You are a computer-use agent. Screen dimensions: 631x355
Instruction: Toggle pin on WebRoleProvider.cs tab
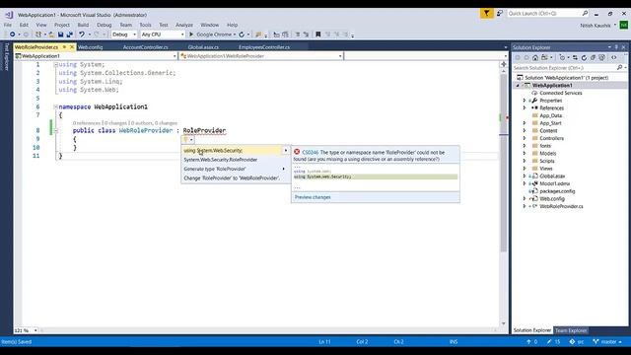point(64,47)
